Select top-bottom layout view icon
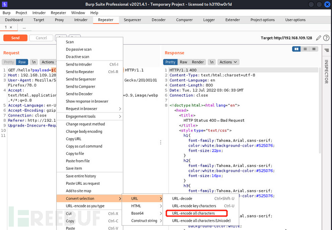Viewport: 332px width, 230px height. 305,49
